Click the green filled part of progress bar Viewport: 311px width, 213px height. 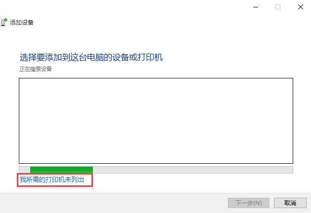61,170
